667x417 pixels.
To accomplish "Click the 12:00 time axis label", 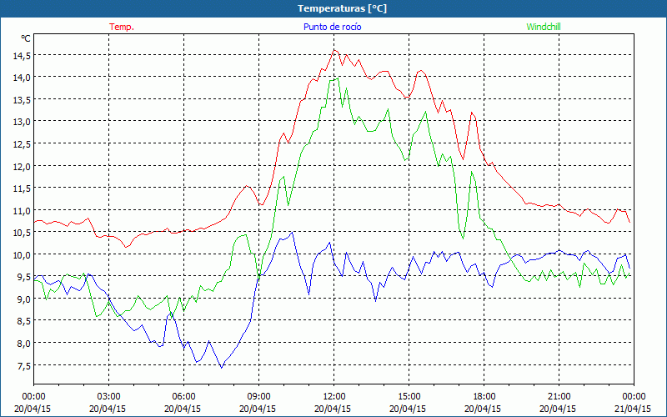I will [x=334, y=397].
